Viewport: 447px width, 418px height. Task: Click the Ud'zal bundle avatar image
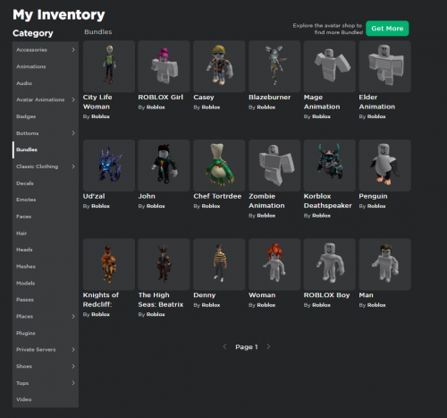click(109, 166)
